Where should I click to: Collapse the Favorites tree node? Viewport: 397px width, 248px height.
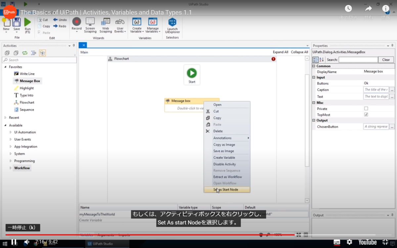[x=5, y=67]
